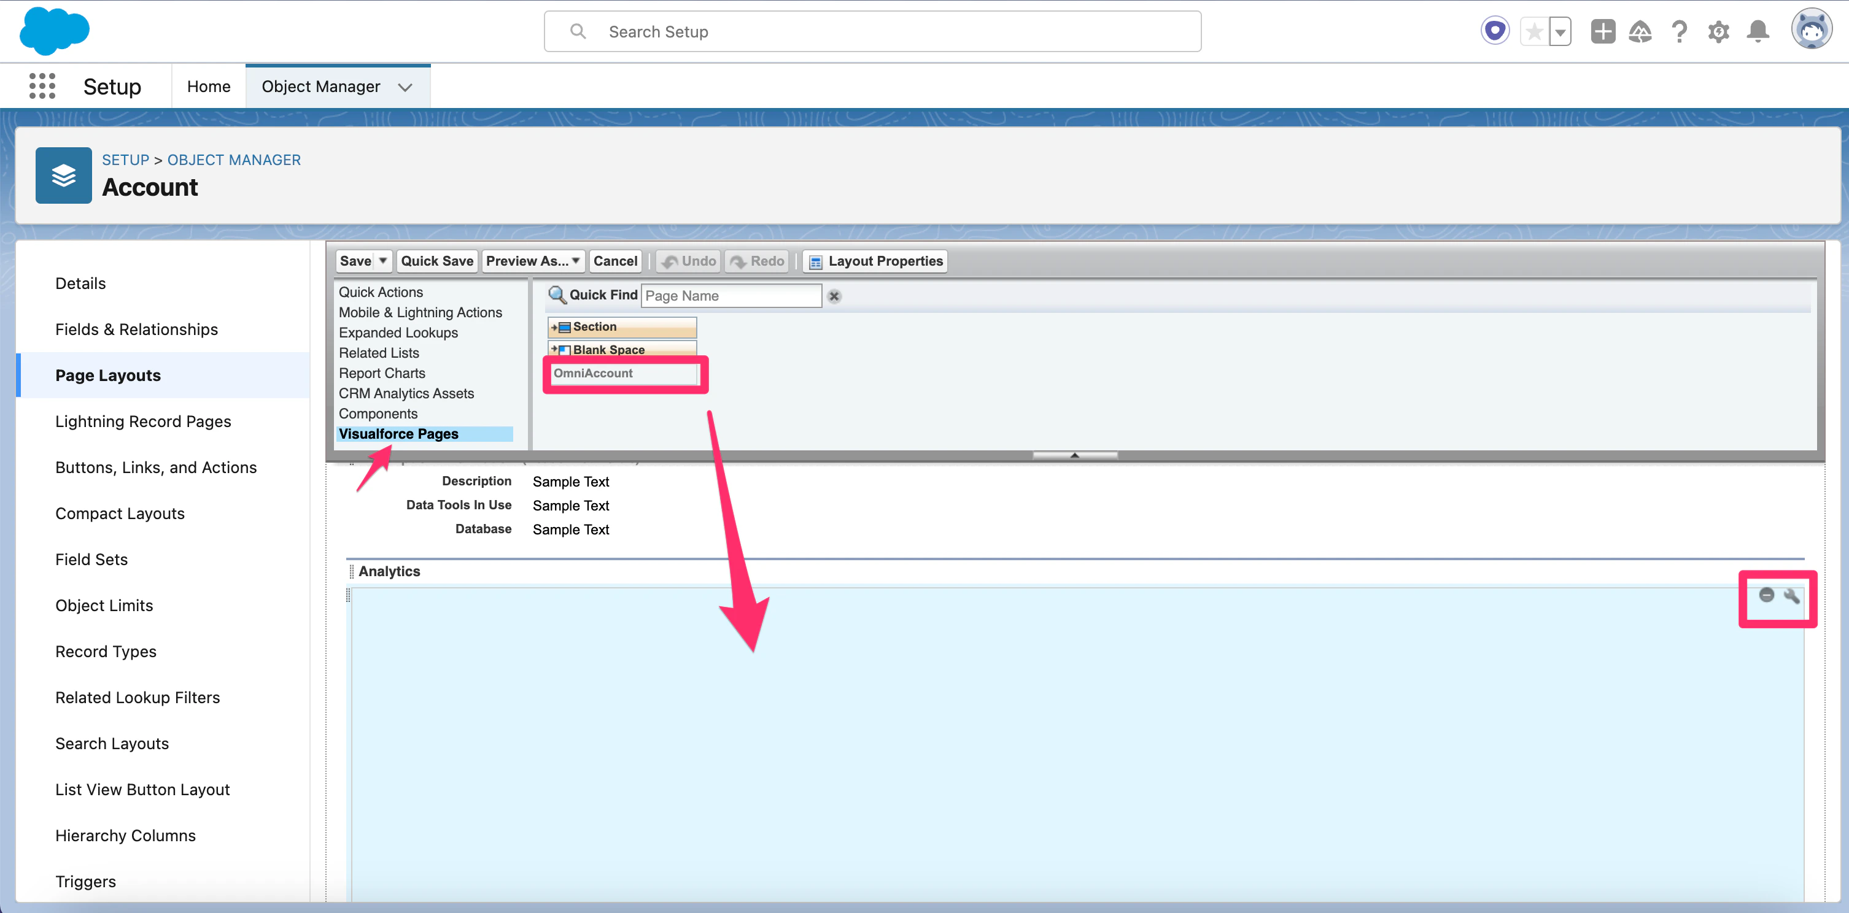Switch to the Object Manager tab
Image resolution: width=1849 pixels, height=913 pixels.
(x=321, y=86)
